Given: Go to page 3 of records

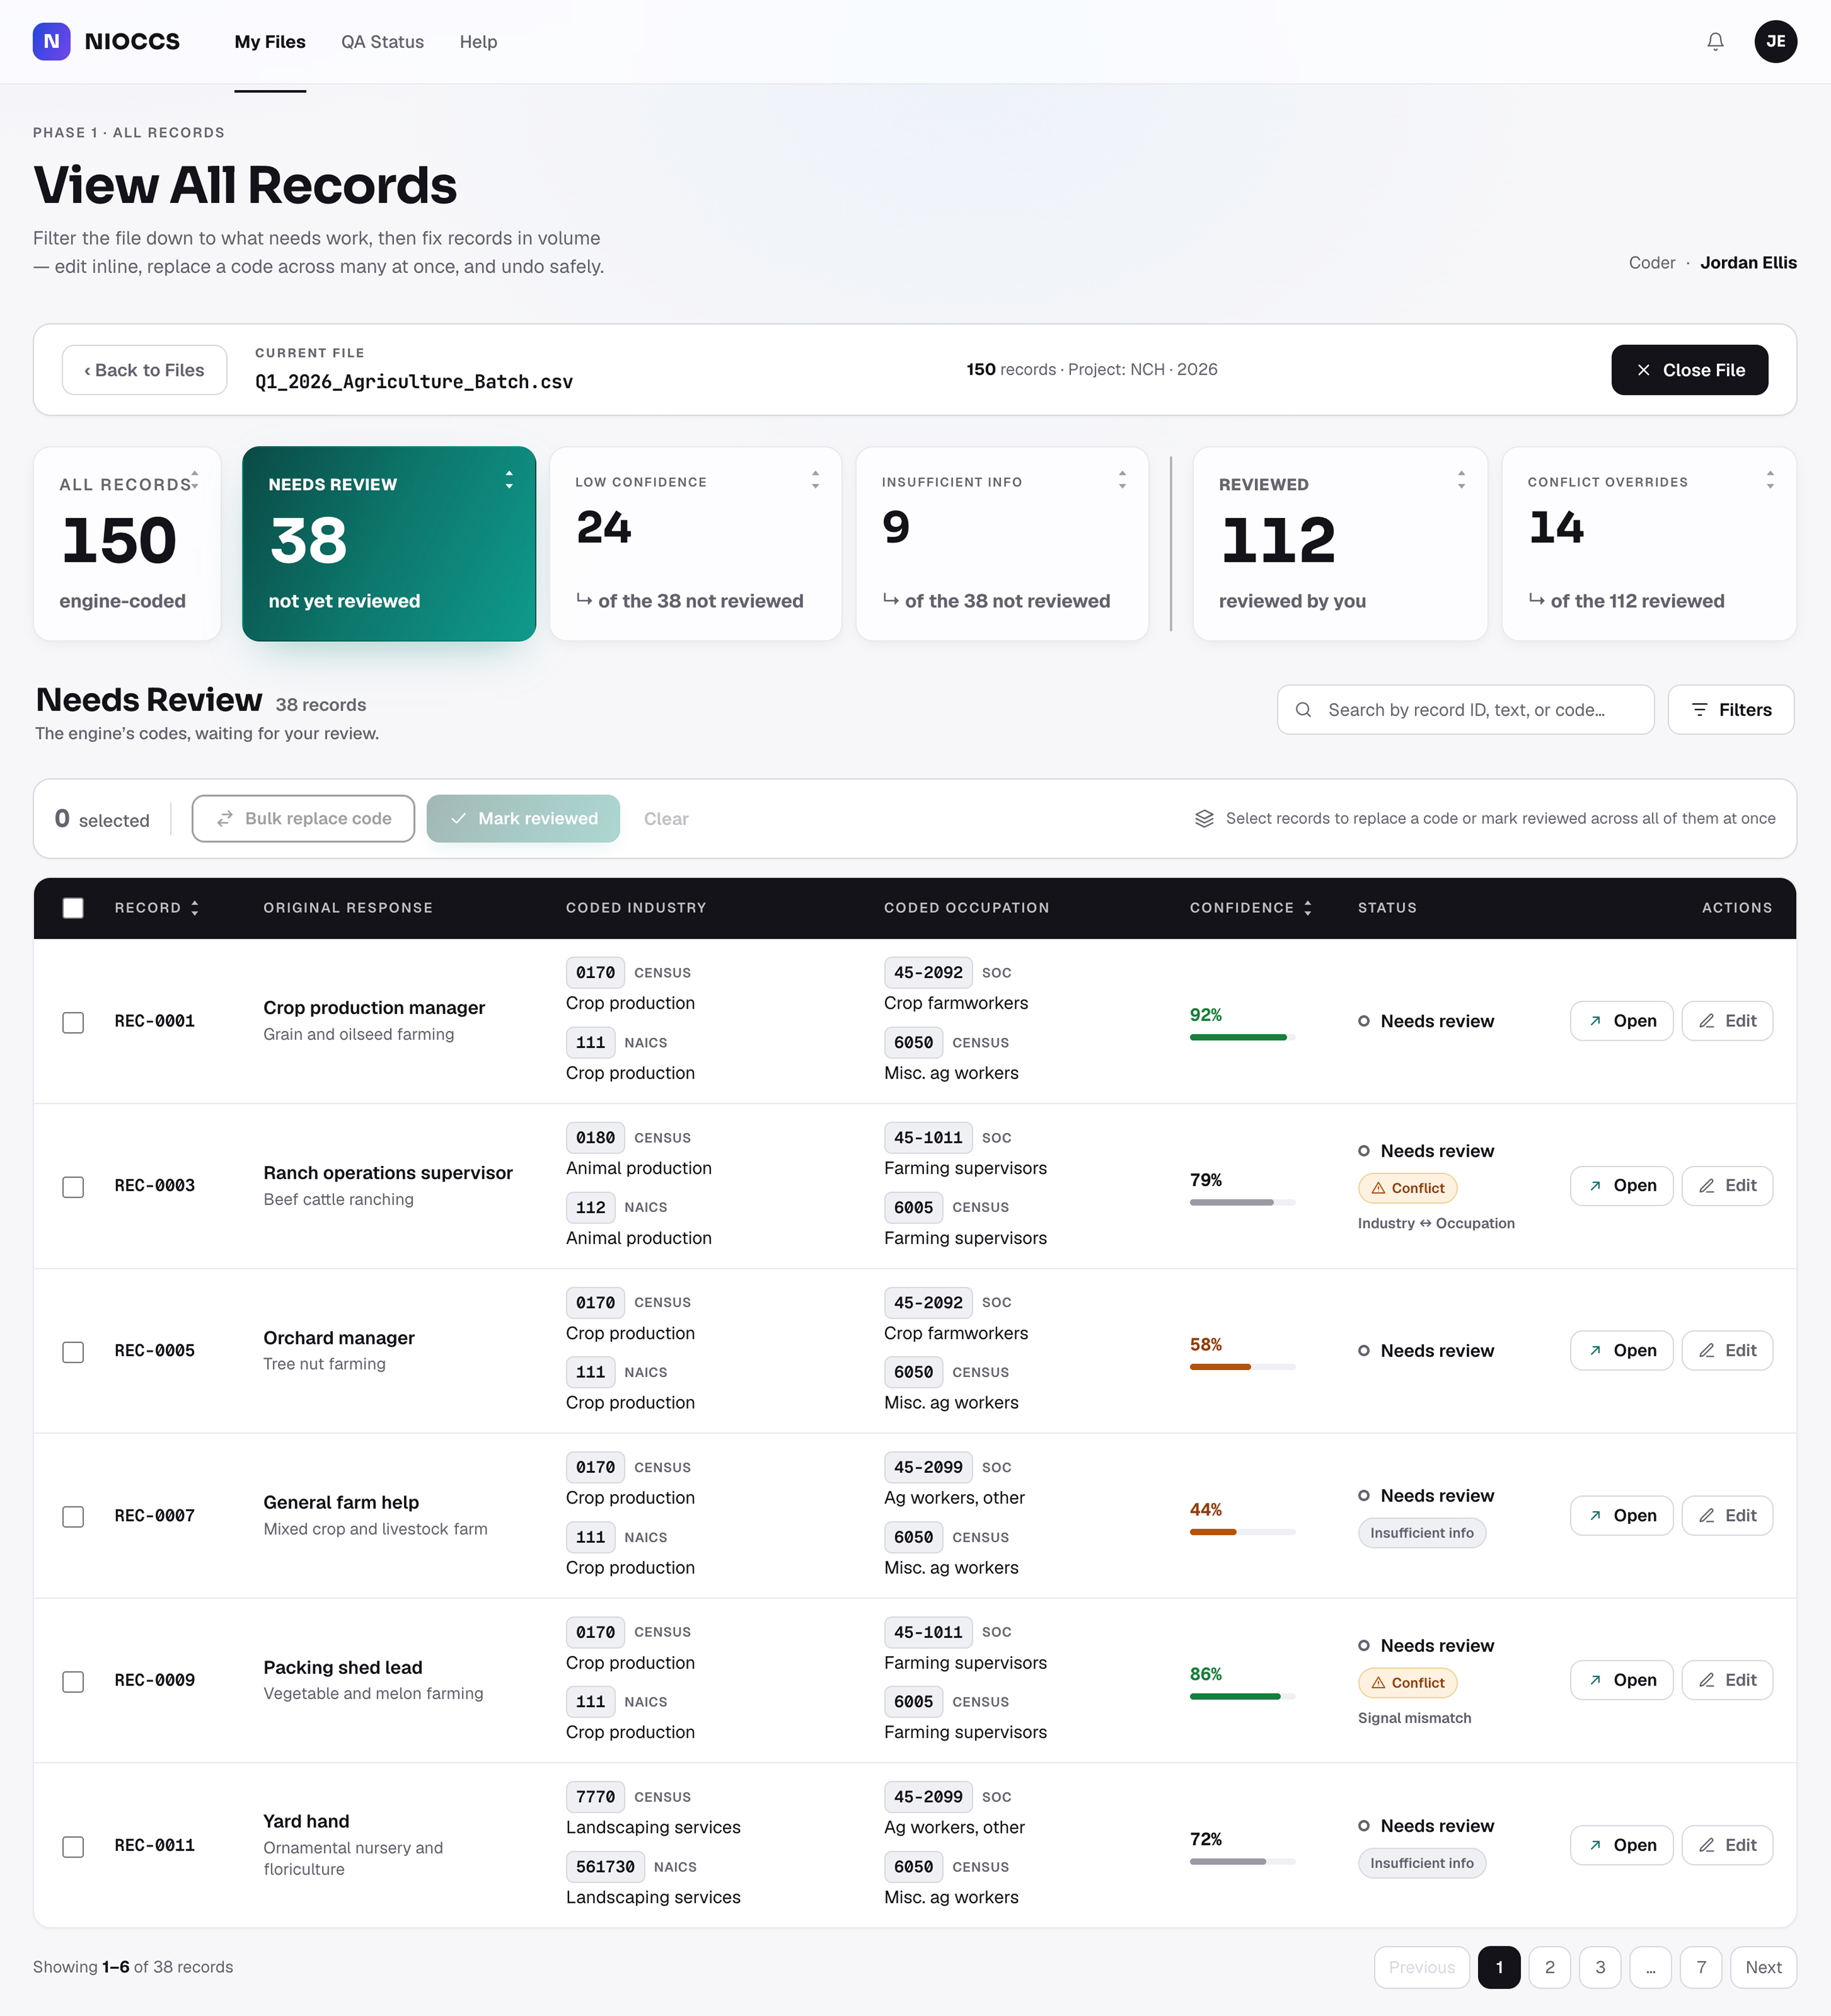Looking at the screenshot, I should point(1600,1967).
